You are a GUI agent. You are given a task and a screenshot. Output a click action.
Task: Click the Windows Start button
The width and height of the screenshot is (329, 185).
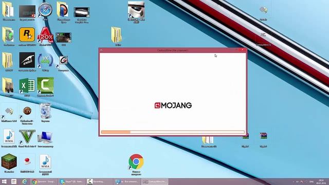tap(4, 181)
